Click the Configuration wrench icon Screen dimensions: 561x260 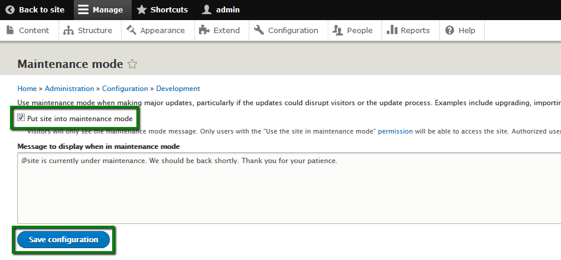coord(259,30)
